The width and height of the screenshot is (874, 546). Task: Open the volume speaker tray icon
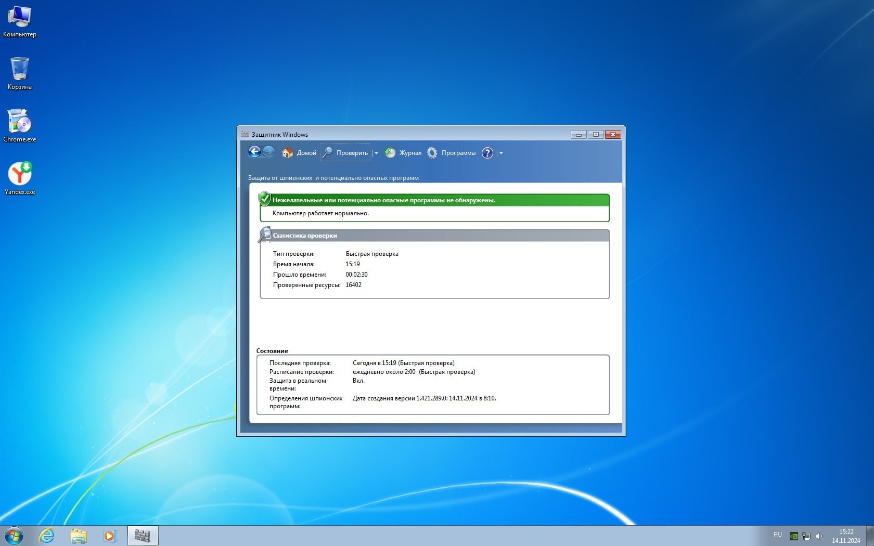(819, 536)
